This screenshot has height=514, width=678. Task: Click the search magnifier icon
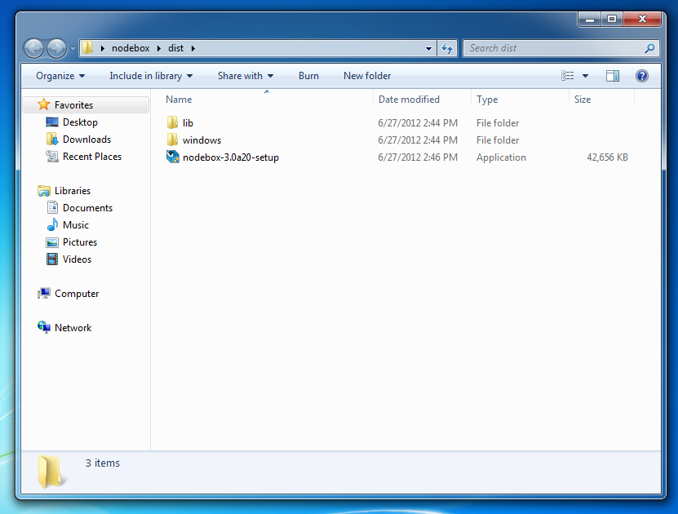point(649,48)
